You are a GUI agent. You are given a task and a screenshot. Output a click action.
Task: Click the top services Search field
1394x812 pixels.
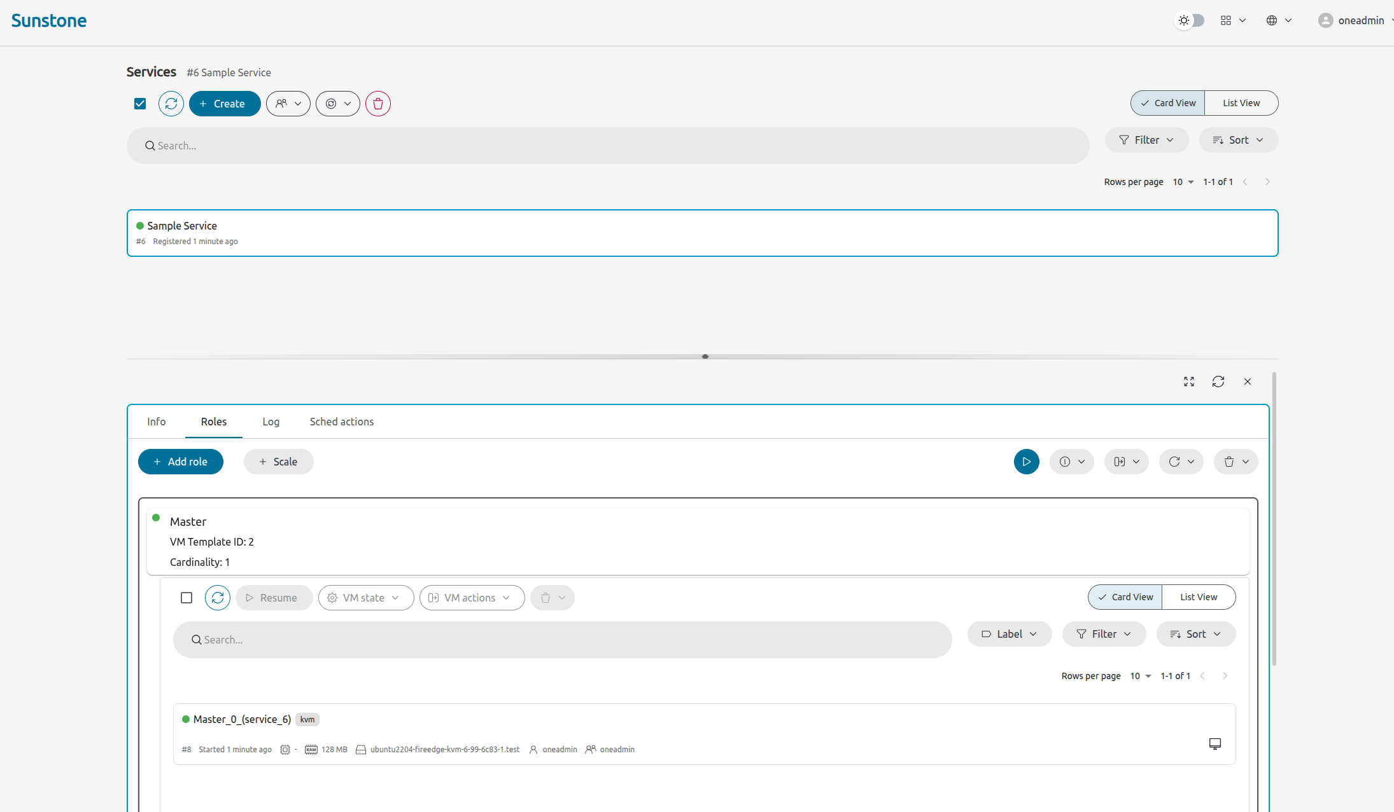click(608, 146)
